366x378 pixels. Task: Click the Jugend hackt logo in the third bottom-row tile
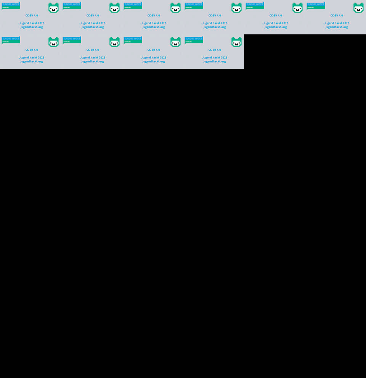click(x=133, y=40)
